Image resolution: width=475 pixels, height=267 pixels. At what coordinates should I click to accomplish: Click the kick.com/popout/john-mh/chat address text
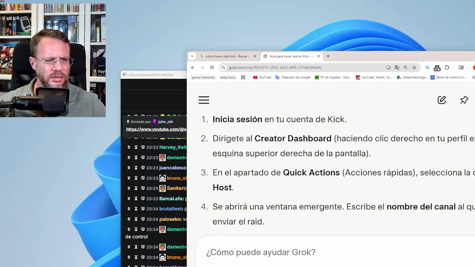[151, 75]
